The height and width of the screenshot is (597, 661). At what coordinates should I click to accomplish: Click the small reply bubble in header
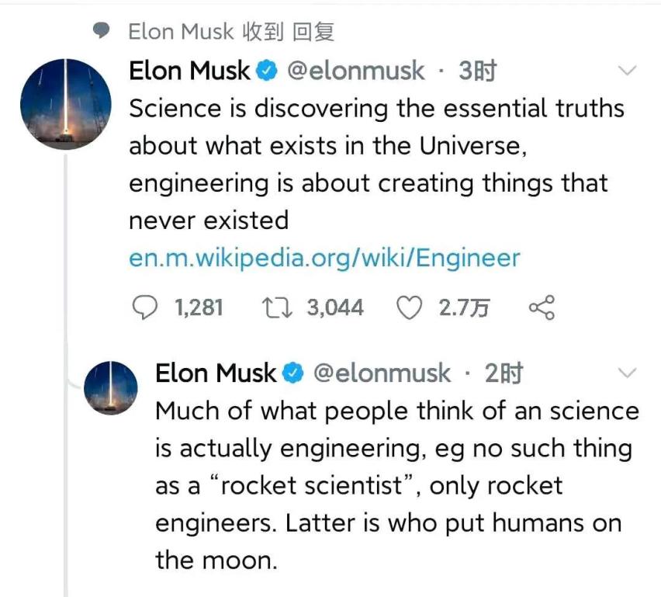click(101, 31)
